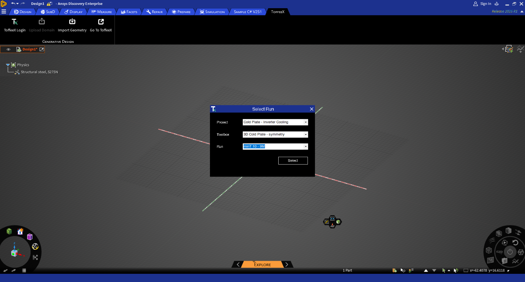Click the contour plane icon in dial
This screenshot has width=525, height=282.
[490, 260]
